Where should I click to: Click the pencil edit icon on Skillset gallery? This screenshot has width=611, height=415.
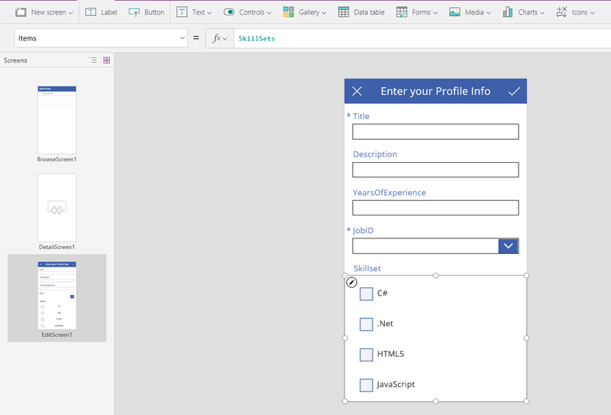pyautogui.click(x=351, y=282)
